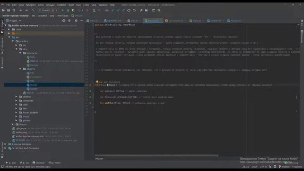Image resolution: width=304 pixels, height=171 pixels.
Task: Select Constants file in objects folder
Action: coord(36,77)
